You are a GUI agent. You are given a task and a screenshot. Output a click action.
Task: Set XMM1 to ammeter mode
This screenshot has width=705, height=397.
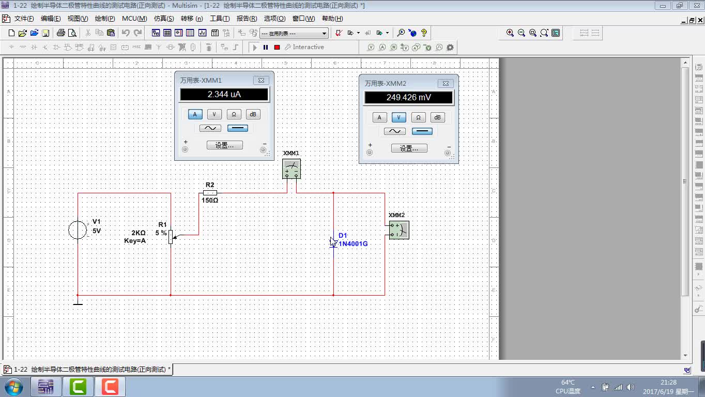(195, 114)
